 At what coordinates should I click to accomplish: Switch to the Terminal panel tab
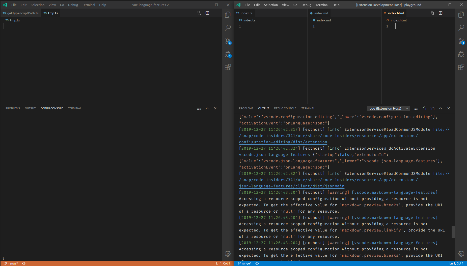(x=74, y=108)
